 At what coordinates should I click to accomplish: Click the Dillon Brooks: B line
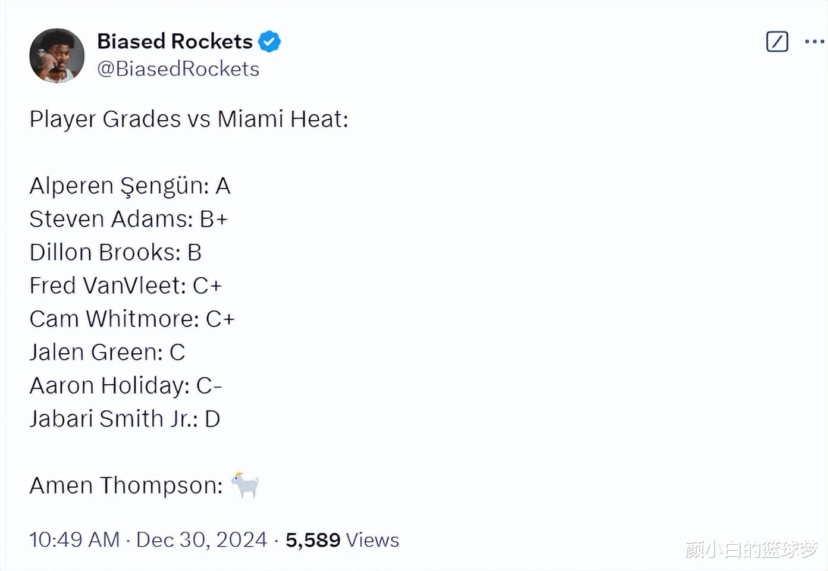coord(115,252)
